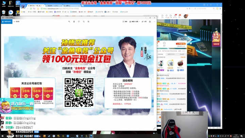Select the red car contributor avatar
This screenshot has height=138, width=245.
click(x=180, y=64)
